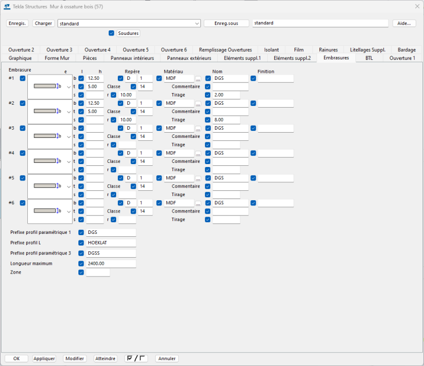
Task: Click Prefixe profil L field HOEKLAT
Action: [x=111, y=243]
